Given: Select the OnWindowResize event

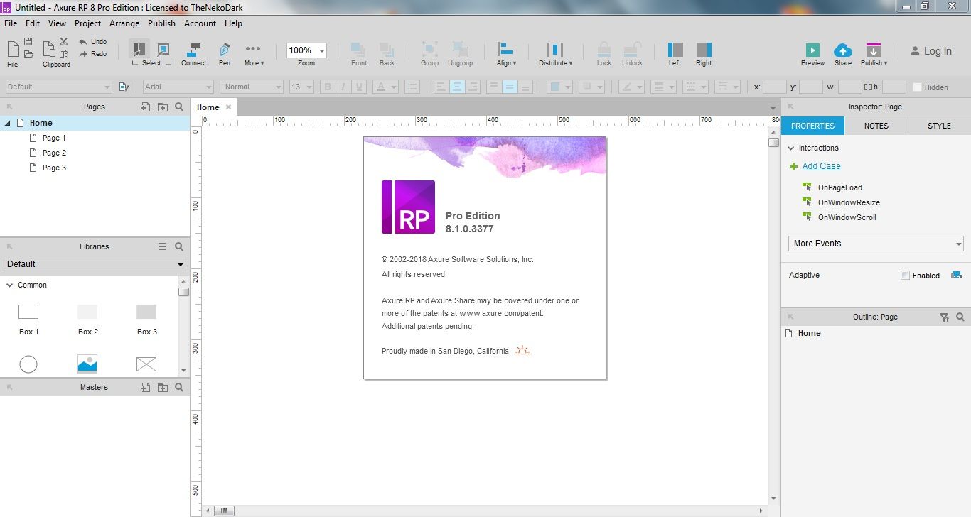Looking at the screenshot, I should [849, 202].
